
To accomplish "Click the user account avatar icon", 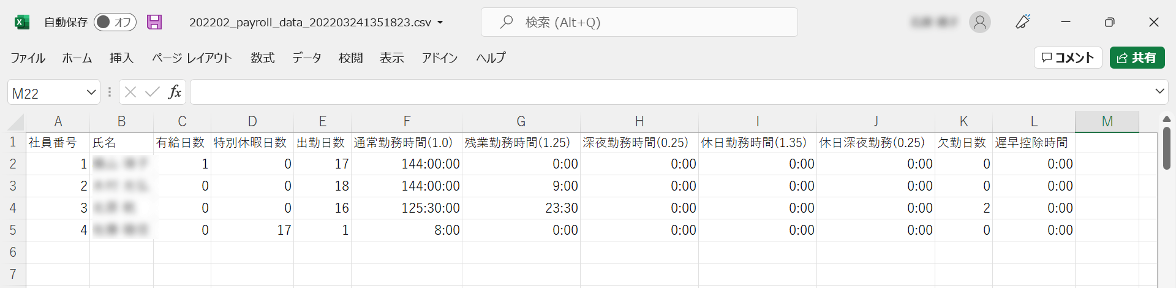I will tap(979, 23).
